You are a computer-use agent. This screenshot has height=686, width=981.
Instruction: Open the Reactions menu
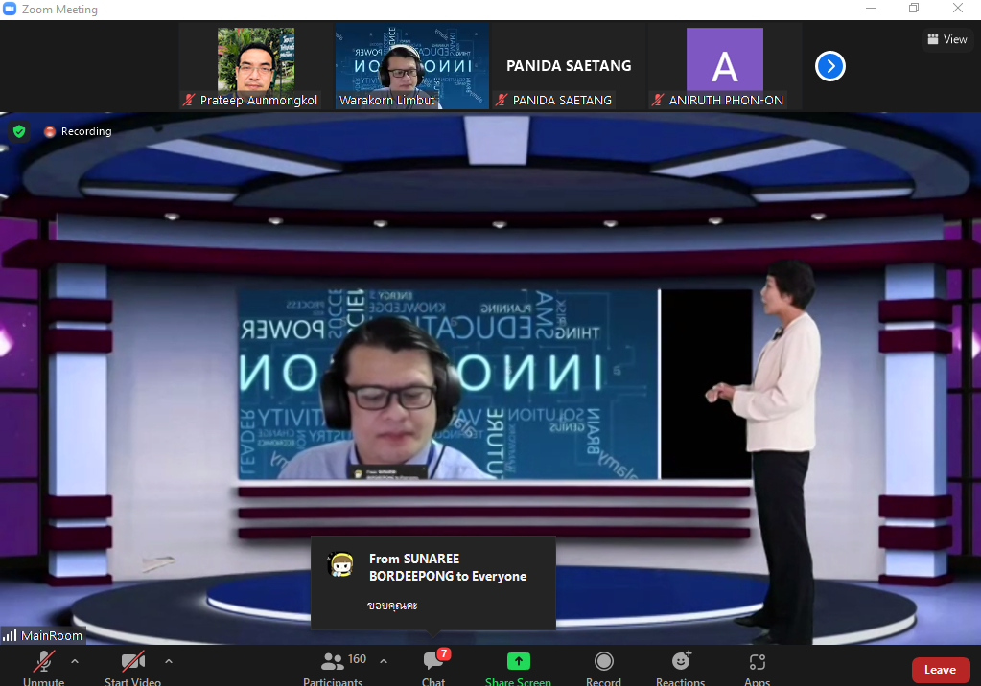coord(681,662)
